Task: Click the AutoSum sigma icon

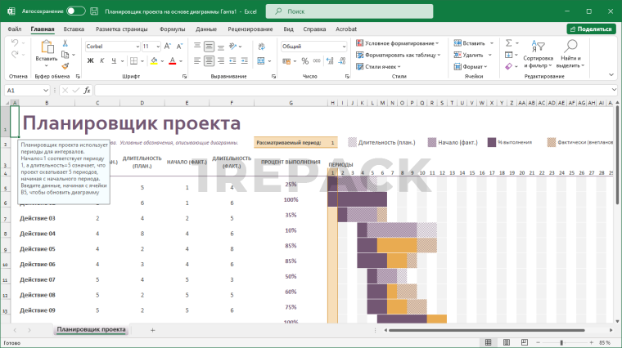Action: pos(508,42)
